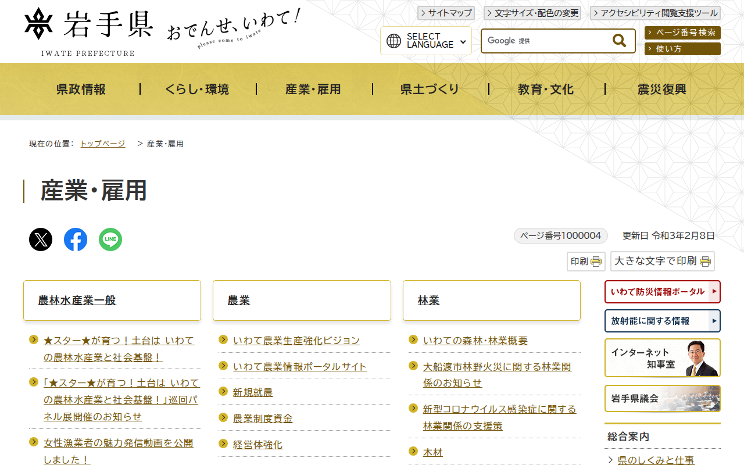Open 巡回パネル展開催のお知らせ link
The image size is (744, 465).
(x=121, y=400)
